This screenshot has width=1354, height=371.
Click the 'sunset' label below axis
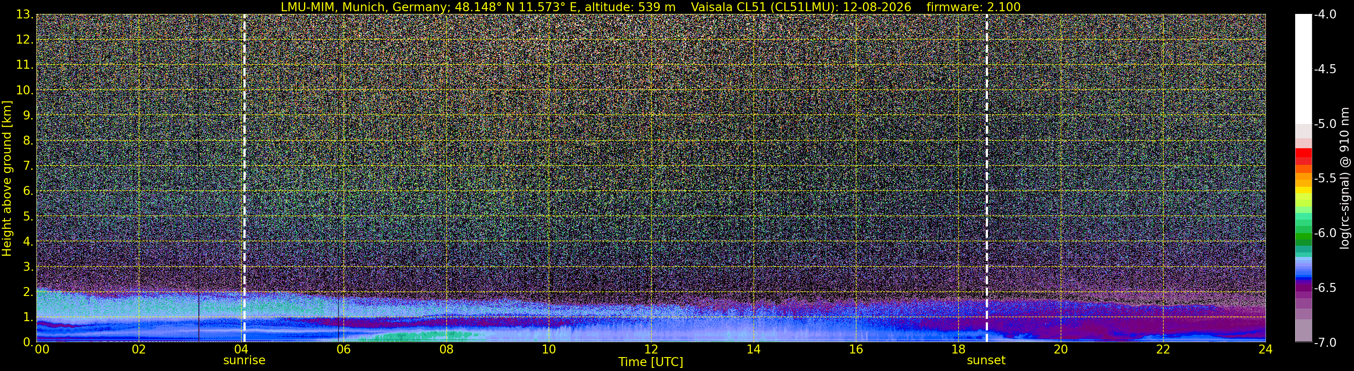[x=986, y=361]
